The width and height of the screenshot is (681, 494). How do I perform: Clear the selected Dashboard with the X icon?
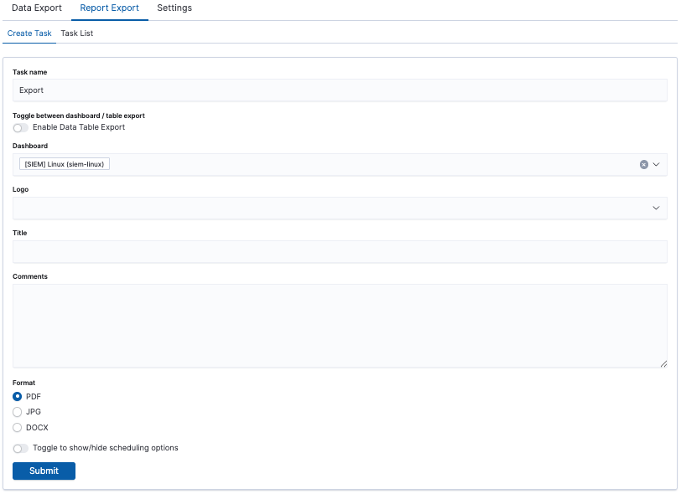pyautogui.click(x=644, y=165)
